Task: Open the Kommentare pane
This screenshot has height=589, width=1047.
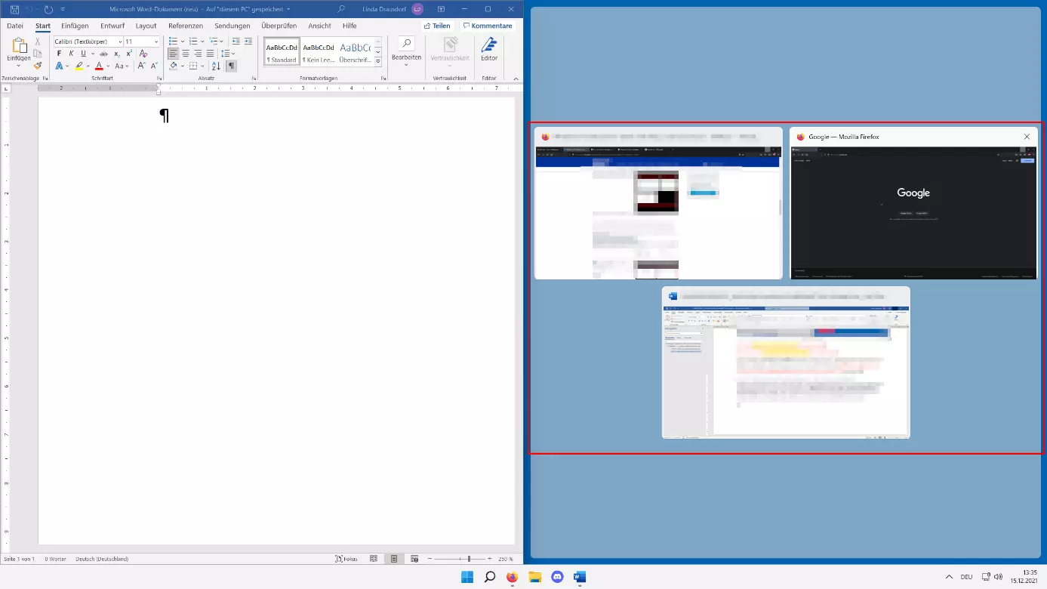Action: (x=488, y=26)
